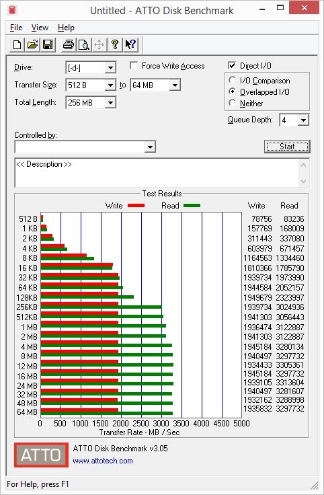Click the write value 1949679

coord(257,298)
